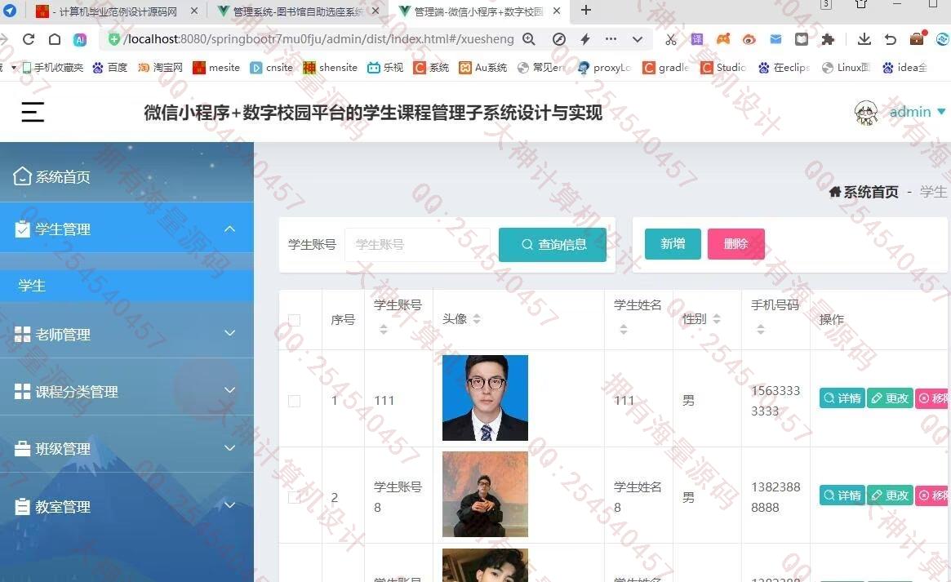
Task: Click the briefcase toolbox icon with red dot
Action: [x=917, y=38]
